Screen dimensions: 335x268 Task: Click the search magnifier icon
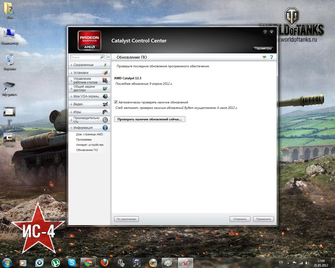point(102,57)
